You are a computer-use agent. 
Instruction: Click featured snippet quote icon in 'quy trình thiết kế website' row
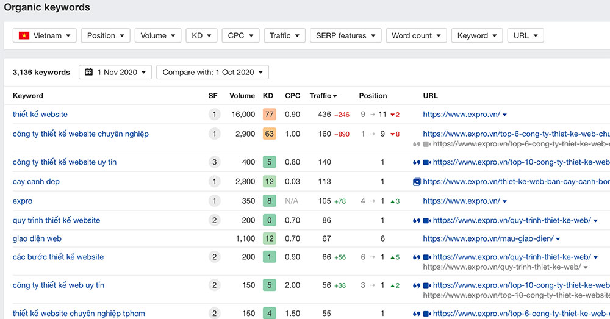pos(416,221)
